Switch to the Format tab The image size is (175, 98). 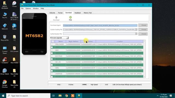pyautogui.click(x=60, y=13)
